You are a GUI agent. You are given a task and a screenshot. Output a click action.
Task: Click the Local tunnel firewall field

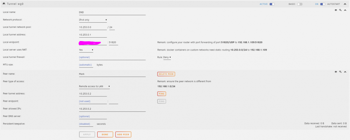112,57
